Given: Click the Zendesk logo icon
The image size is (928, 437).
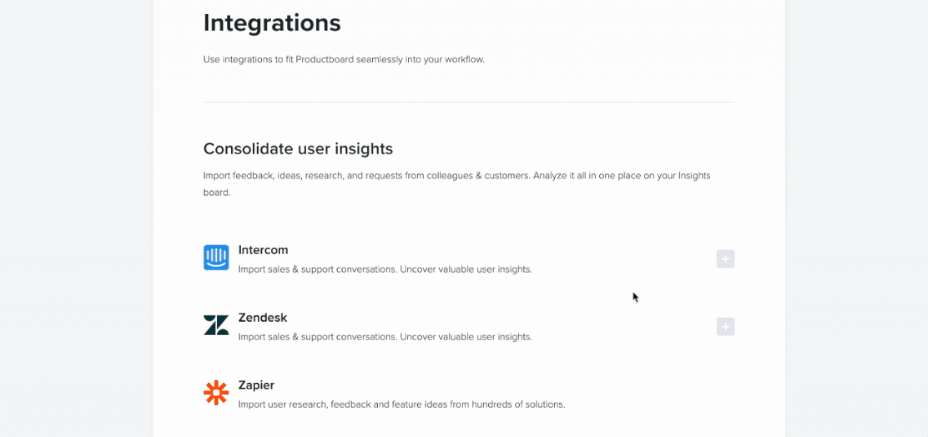Looking at the screenshot, I should (216, 325).
